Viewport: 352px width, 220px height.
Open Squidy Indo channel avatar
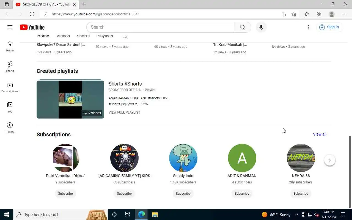coord(183,158)
